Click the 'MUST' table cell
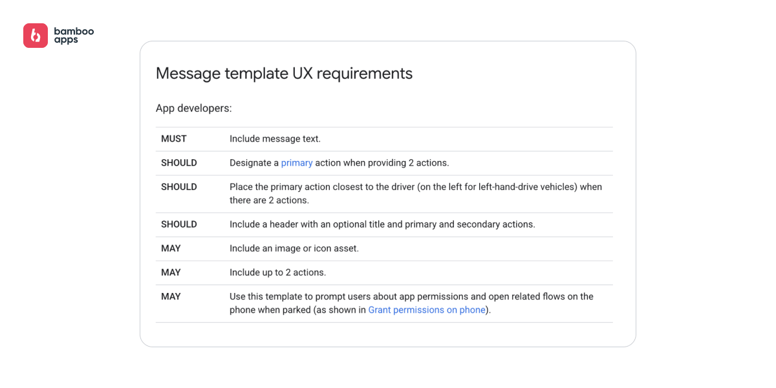Viewport: 776px width, 388px height. (x=174, y=139)
